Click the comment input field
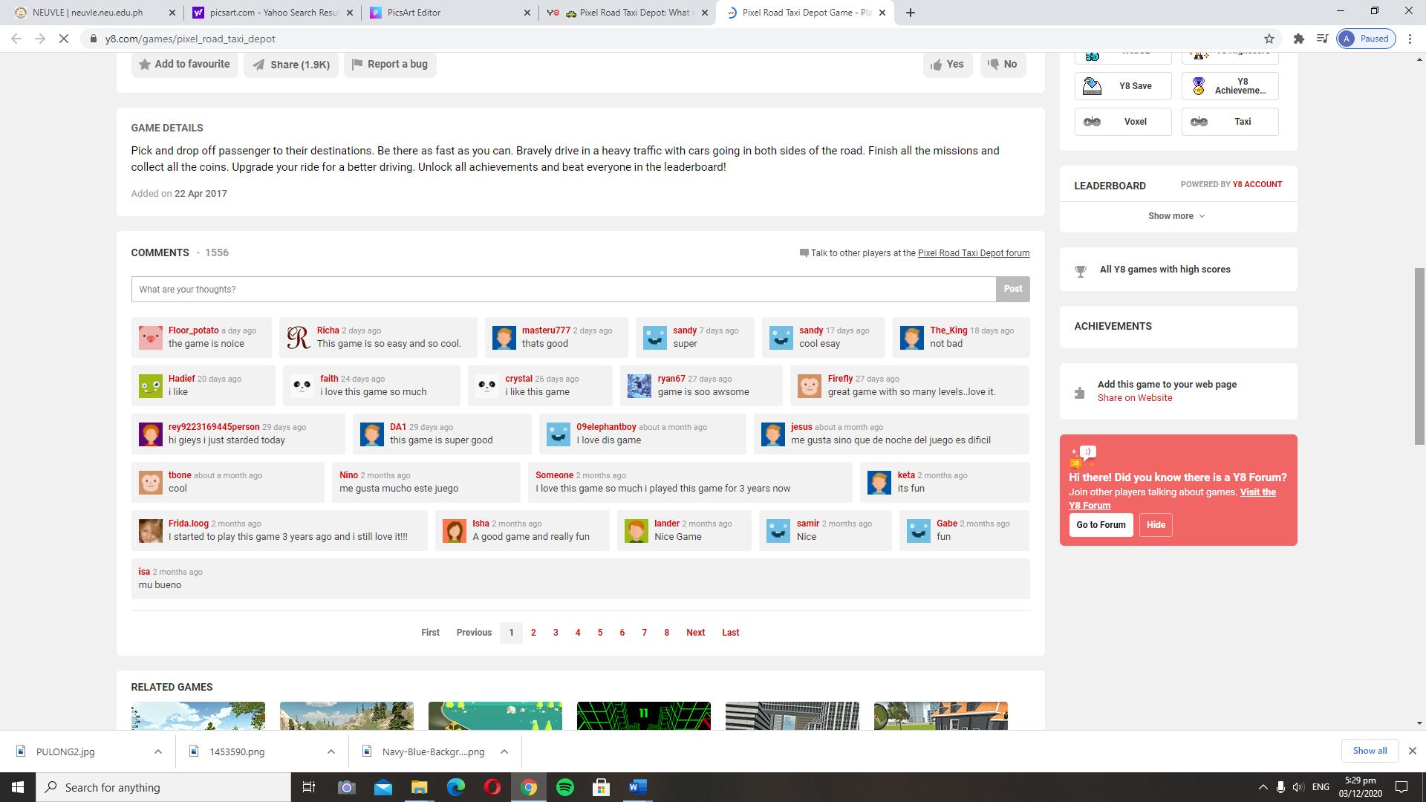Screen dimensions: 1426x802 coord(563,290)
